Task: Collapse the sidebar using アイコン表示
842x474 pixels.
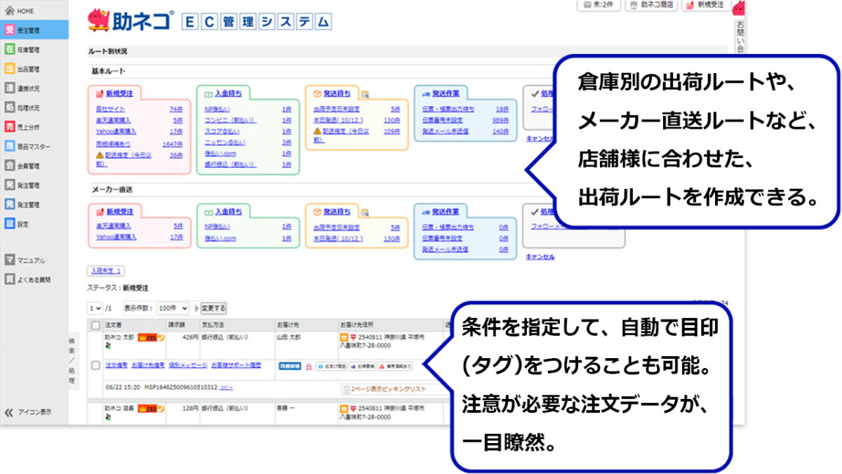Action: pos(28,414)
